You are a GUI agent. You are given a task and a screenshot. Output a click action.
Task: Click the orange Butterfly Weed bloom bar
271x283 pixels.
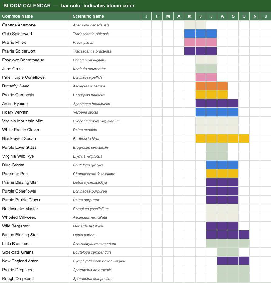[211, 86]
